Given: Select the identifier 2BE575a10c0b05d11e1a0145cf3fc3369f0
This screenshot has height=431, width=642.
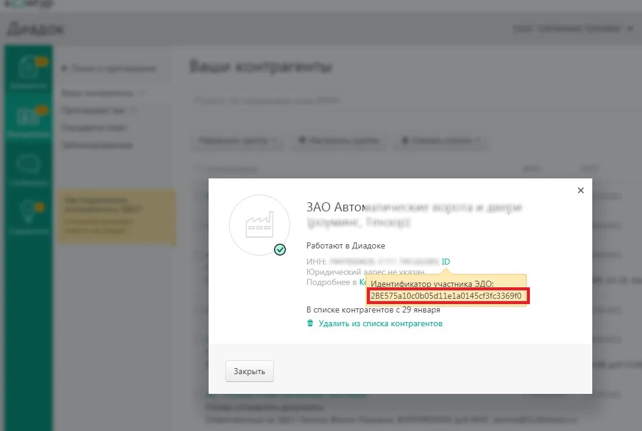Looking at the screenshot, I should (x=446, y=296).
